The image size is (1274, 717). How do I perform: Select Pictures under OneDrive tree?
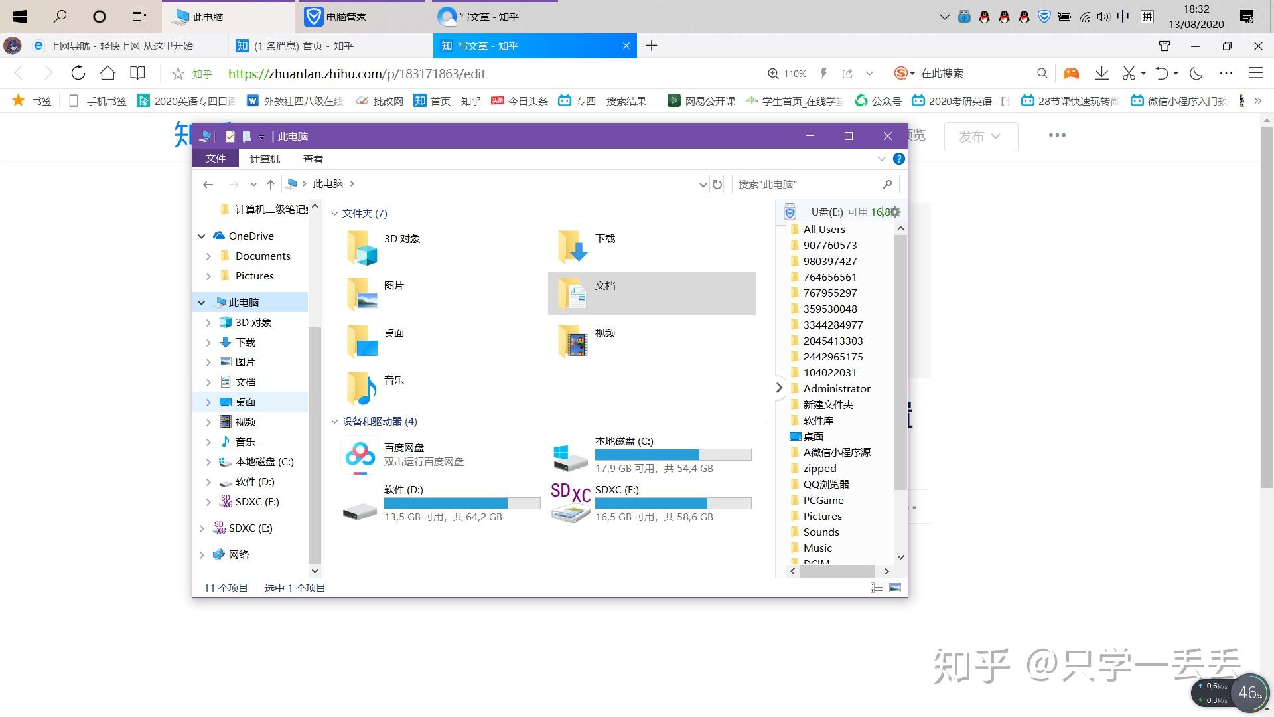[254, 276]
